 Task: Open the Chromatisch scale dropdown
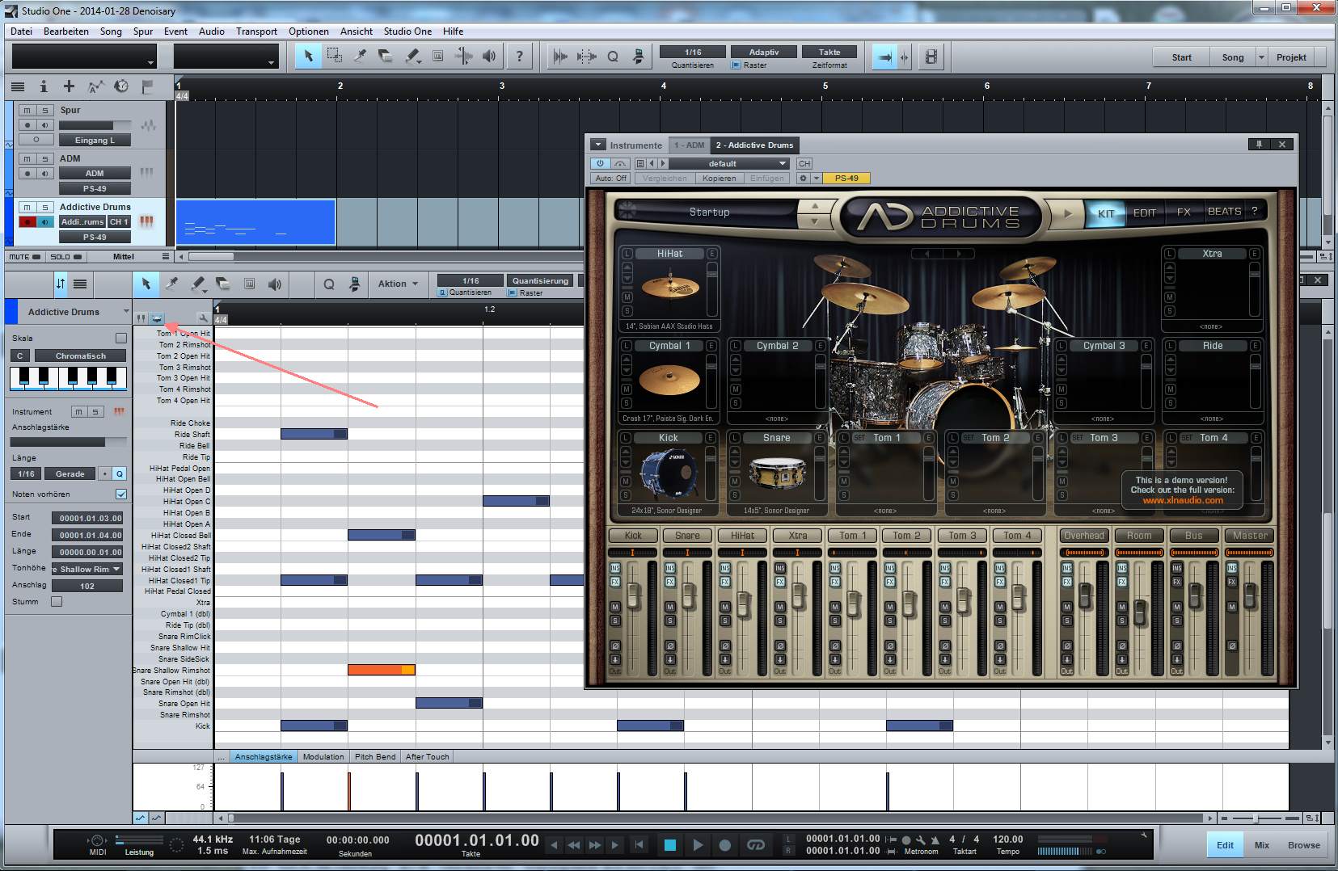(x=80, y=356)
